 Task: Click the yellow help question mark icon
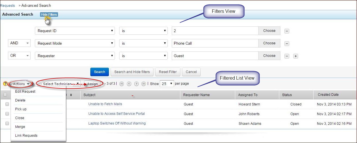[x=5, y=84]
